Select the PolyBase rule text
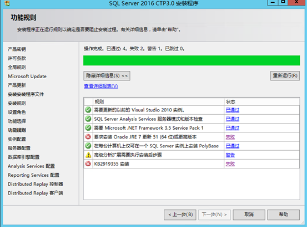The image size is (307, 230). click(157, 146)
